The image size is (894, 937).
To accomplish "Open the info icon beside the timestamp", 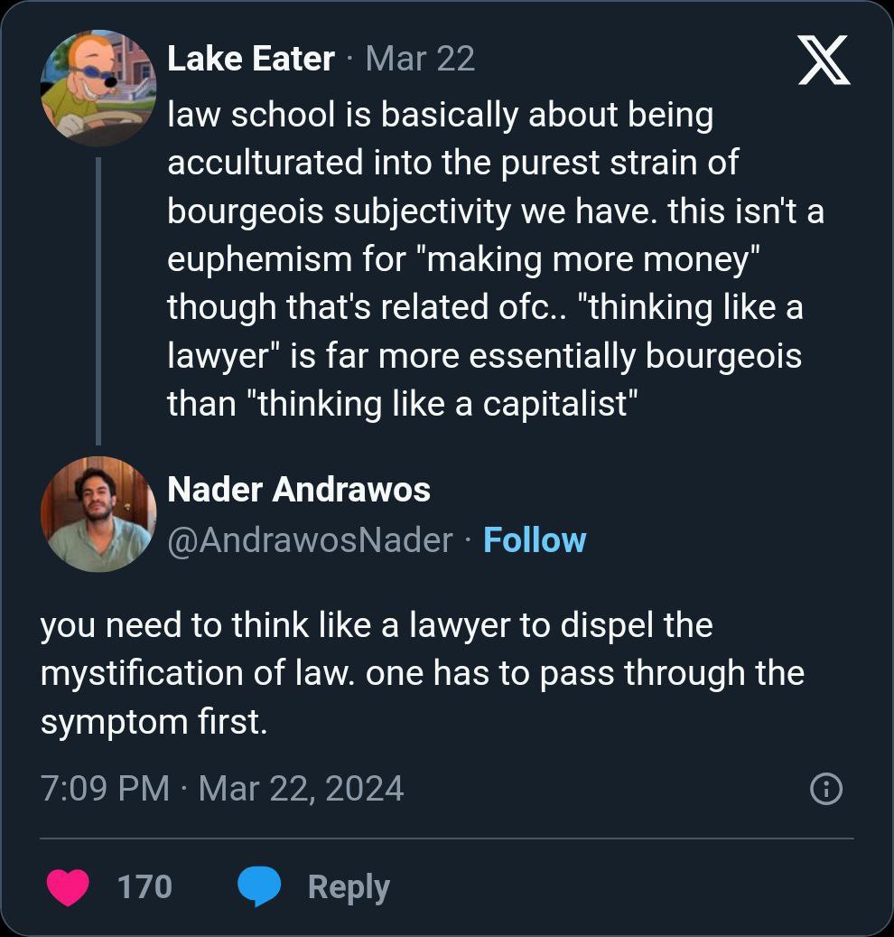I will (x=826, y=790).
